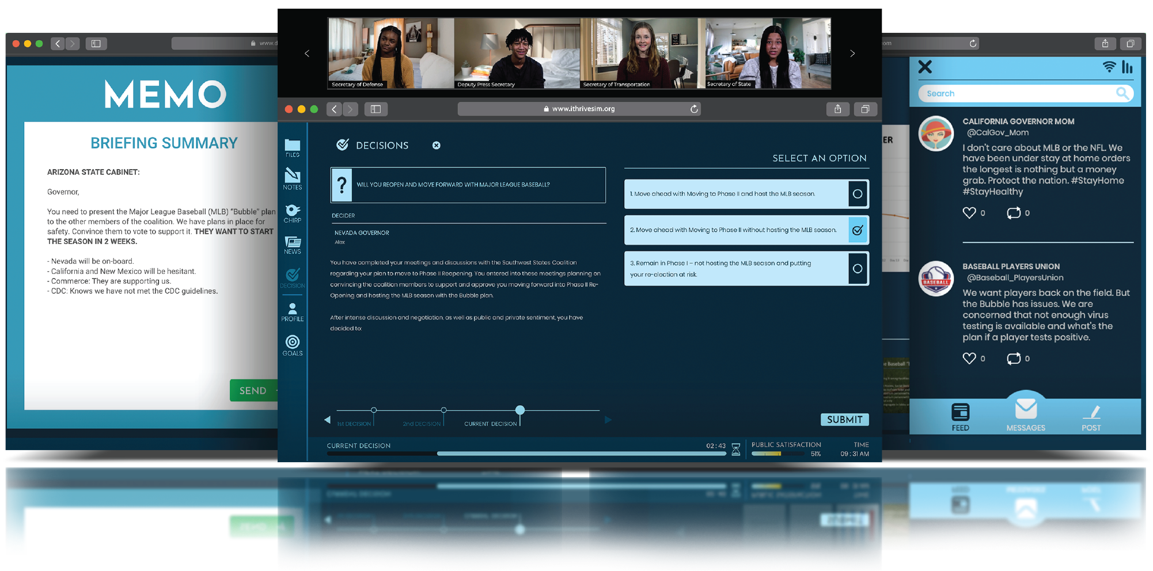Open share menu in right browser window
The height and width of the screenshot is (571, 1153).
[x=1105, y=43]
